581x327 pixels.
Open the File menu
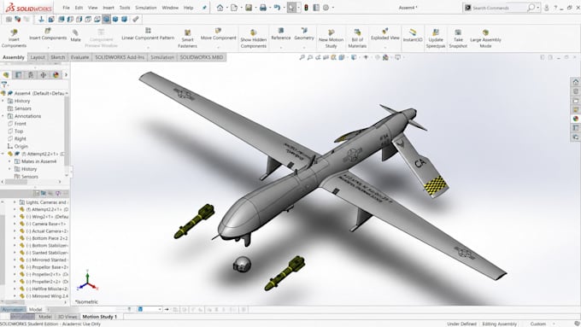66,8
